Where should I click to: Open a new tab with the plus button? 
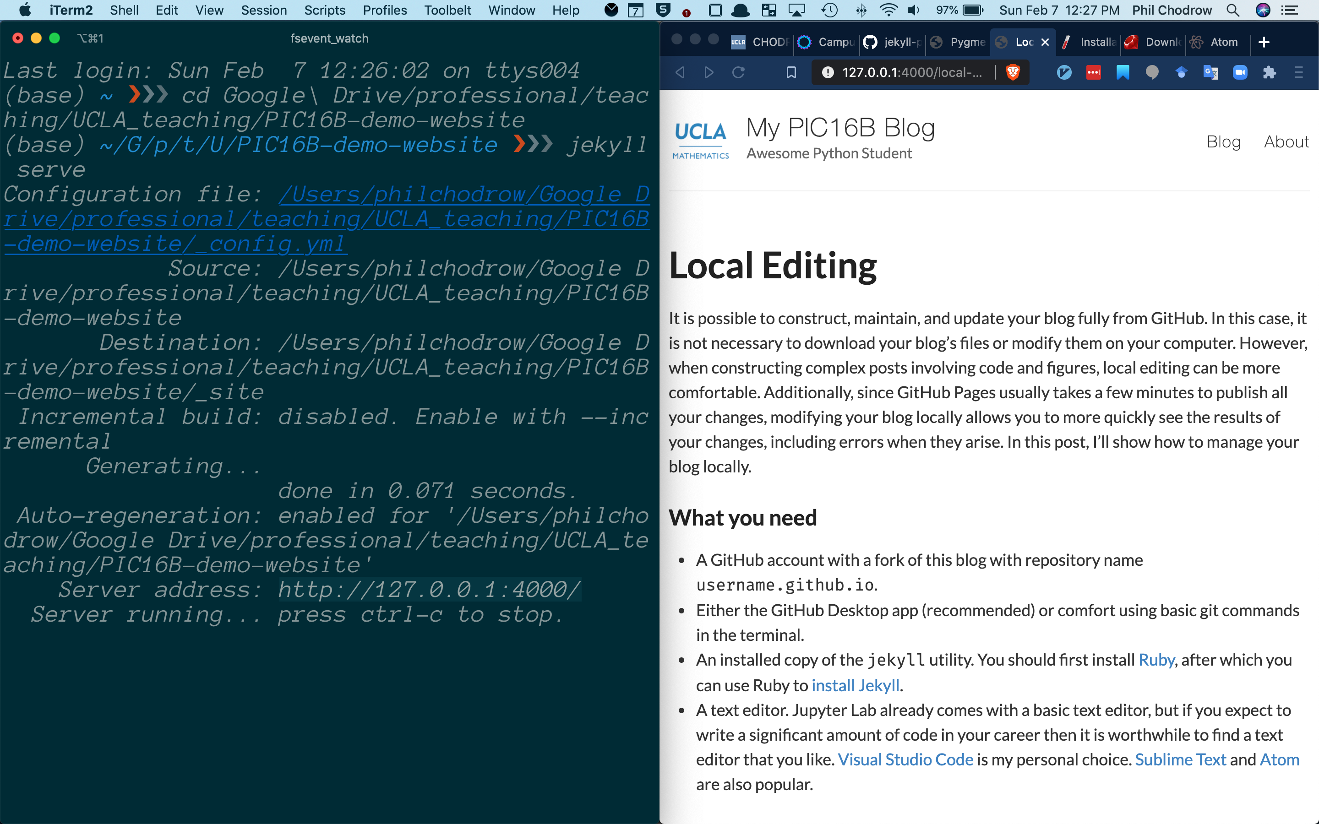(1264, 42)
